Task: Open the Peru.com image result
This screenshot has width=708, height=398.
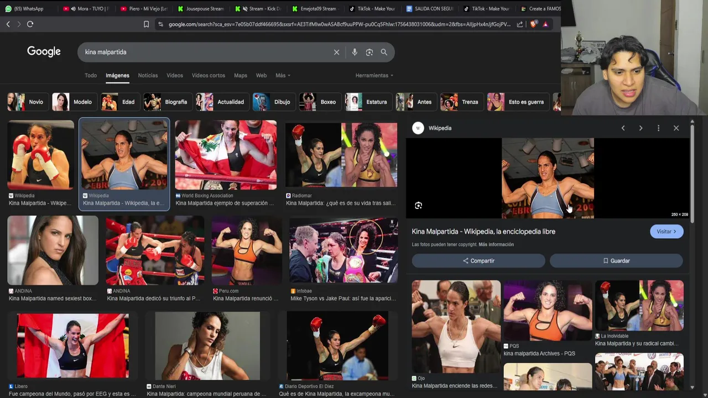Action: pos(247,250)
